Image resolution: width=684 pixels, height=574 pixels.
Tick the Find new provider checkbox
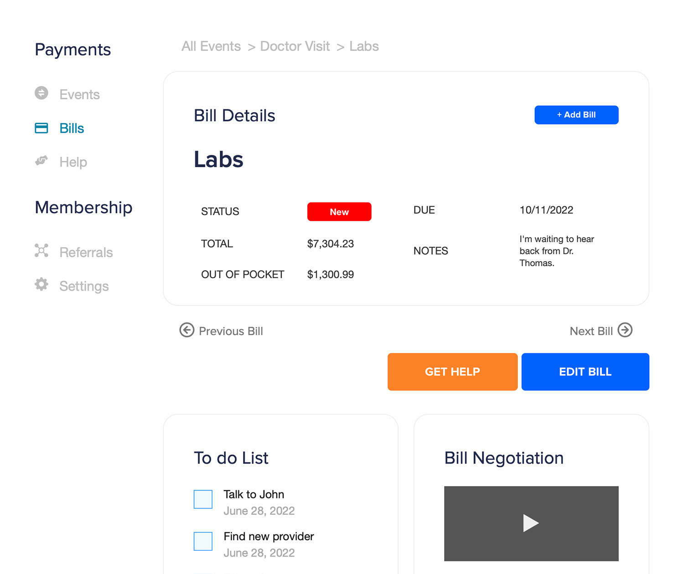coord(203,541)
